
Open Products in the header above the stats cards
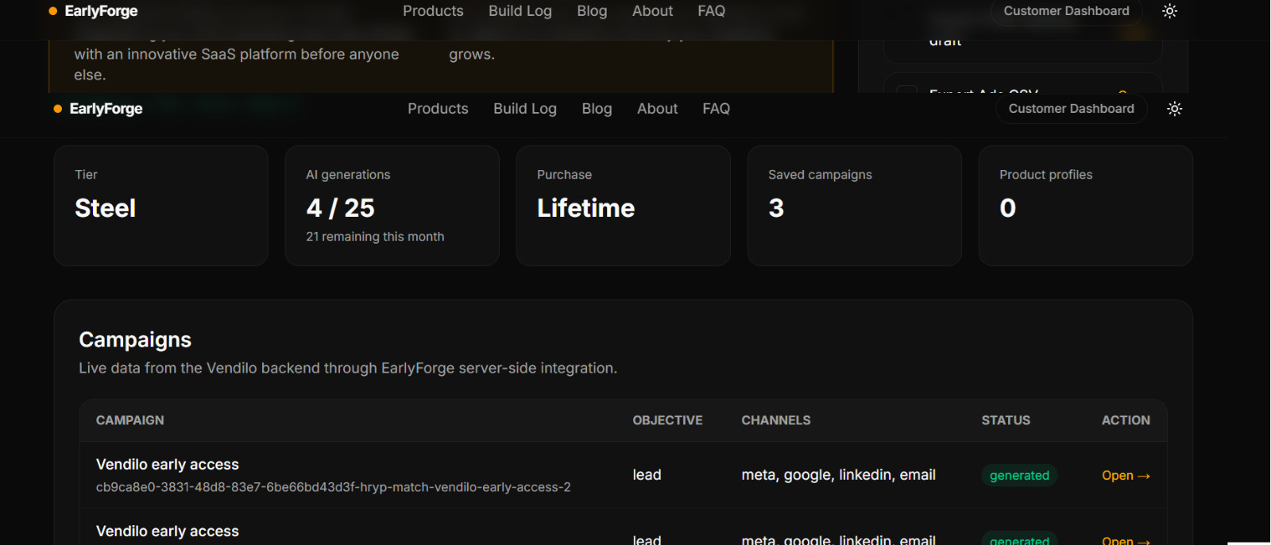[x=438, y=109]
